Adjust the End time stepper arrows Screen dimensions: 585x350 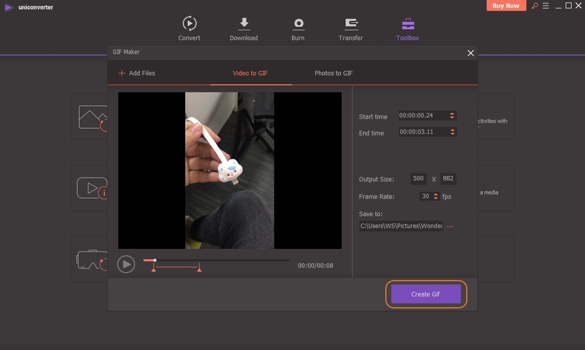click(x=451, y=132)
